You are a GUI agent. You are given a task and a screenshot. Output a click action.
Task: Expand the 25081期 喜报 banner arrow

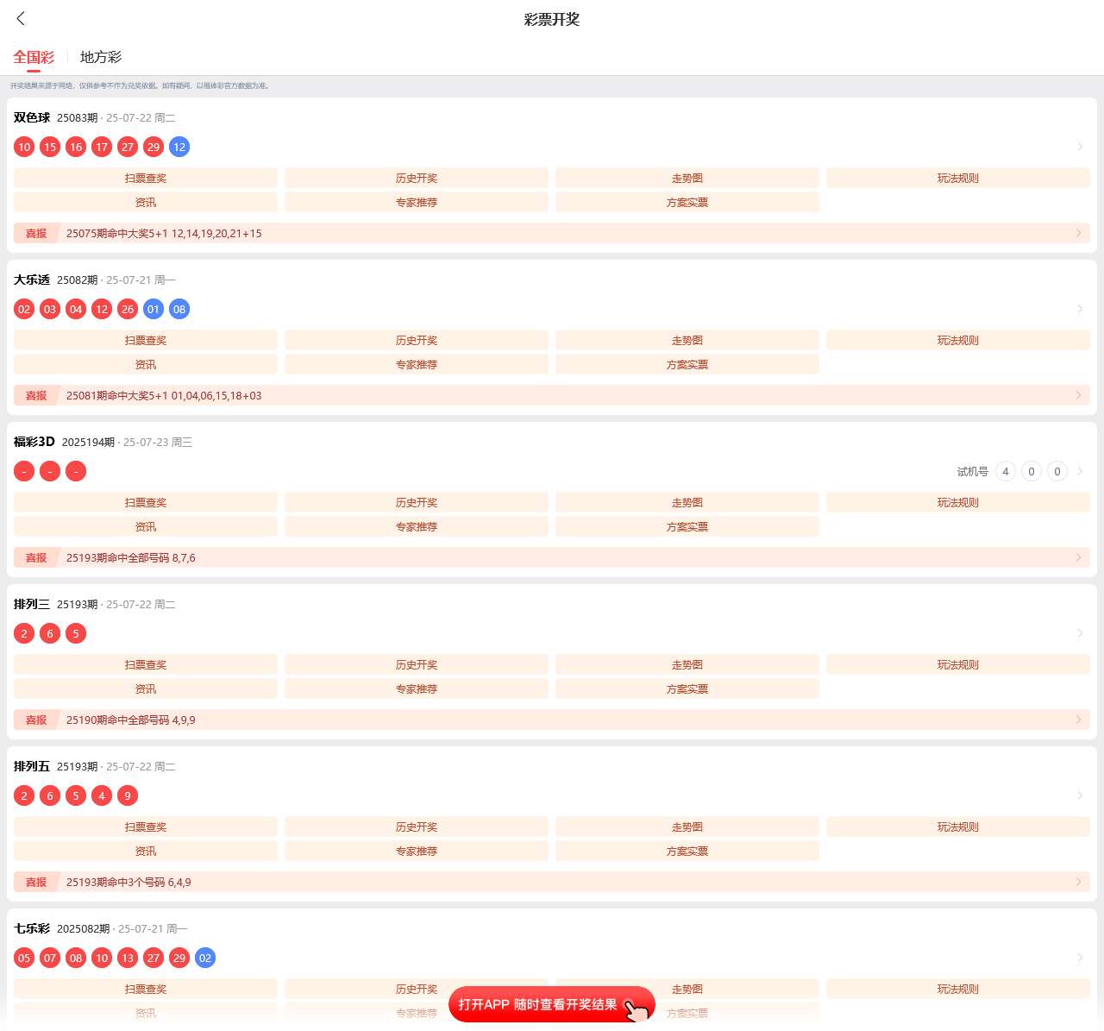[1078, 395]
